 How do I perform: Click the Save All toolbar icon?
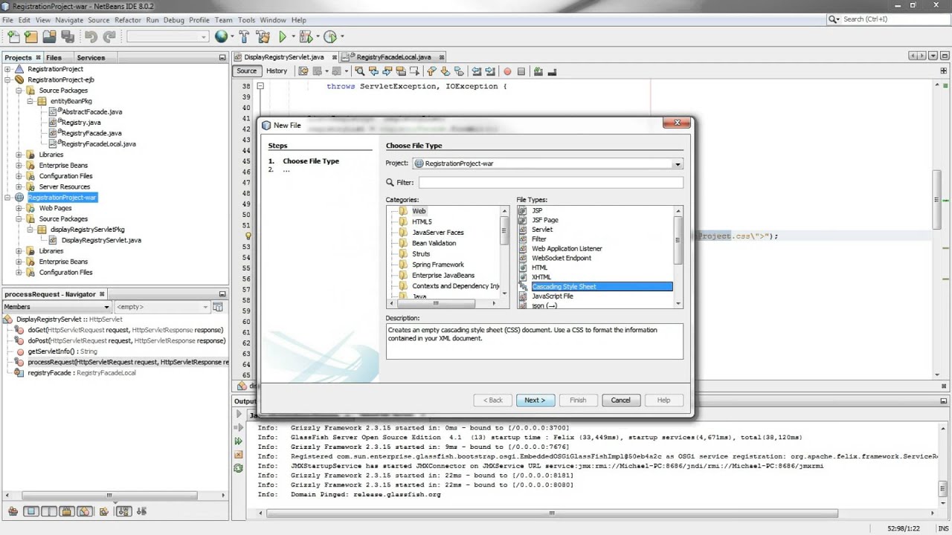[67, 36]
